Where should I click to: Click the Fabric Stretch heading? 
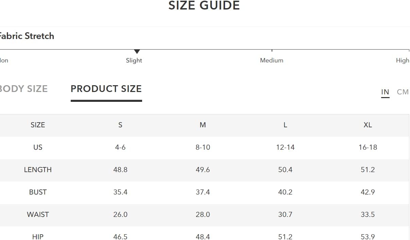(27, 36)
